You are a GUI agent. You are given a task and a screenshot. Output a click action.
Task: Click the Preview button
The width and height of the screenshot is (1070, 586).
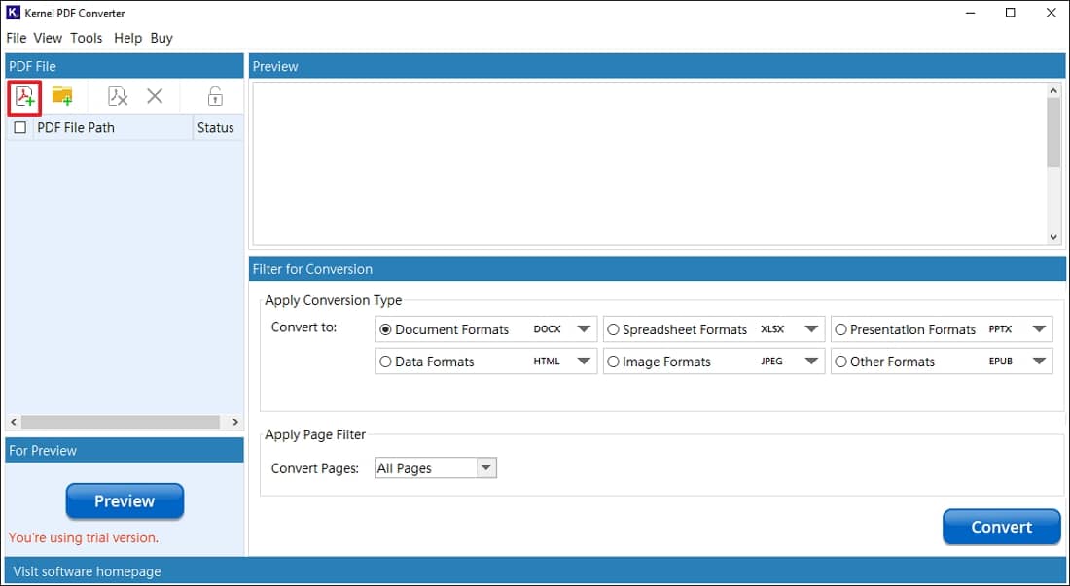(125, 501)
